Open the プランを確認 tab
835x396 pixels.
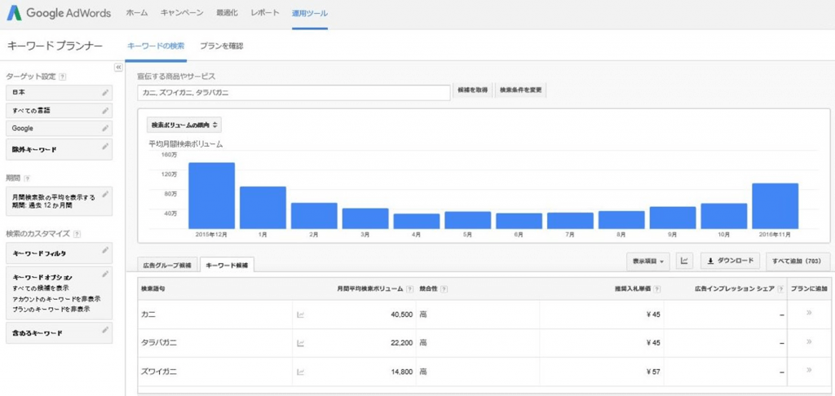[221, 46]
